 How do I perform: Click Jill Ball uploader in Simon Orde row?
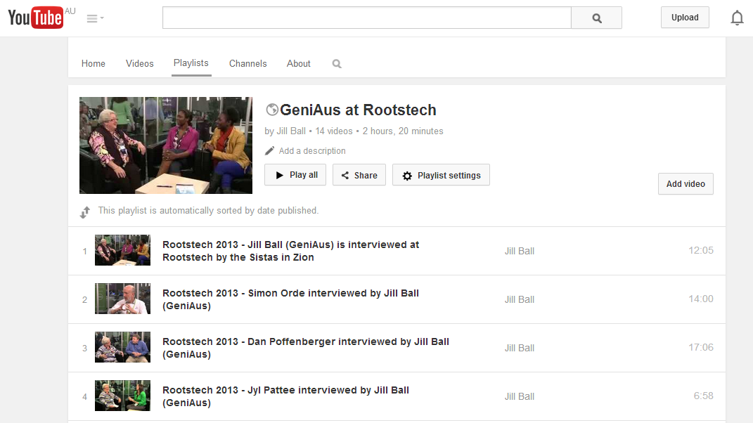519,299
